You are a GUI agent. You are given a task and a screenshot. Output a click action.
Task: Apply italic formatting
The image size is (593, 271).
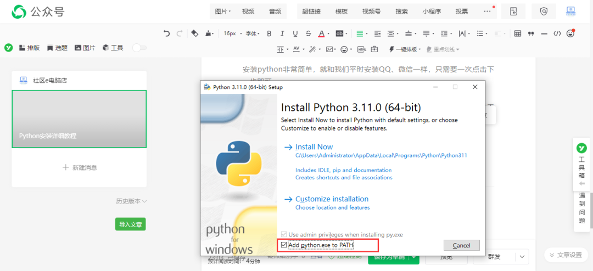(282, 33)
